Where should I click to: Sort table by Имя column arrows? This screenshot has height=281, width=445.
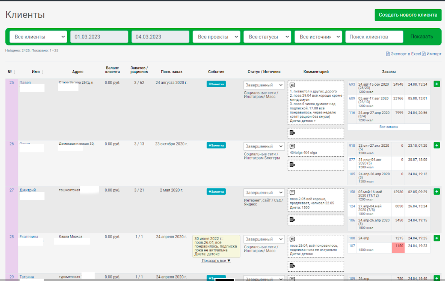point(42,72)
